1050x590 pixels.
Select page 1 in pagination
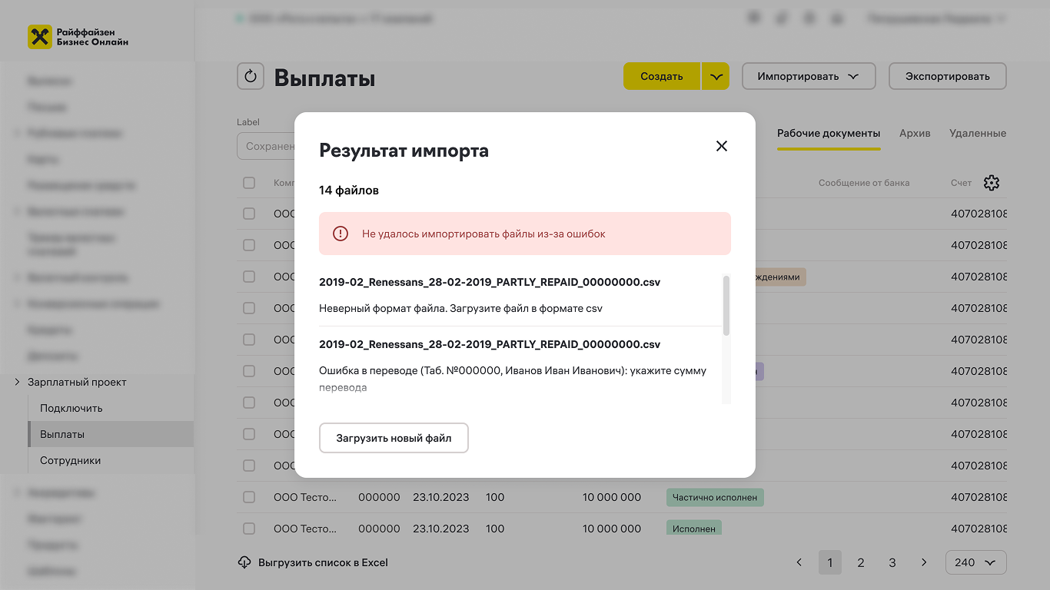pyautogui.click(x=829, y=562)
